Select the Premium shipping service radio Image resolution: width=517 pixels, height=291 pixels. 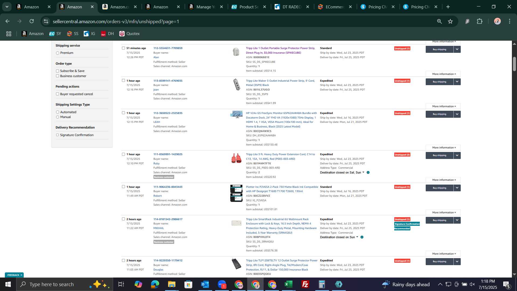pos(57,53)
